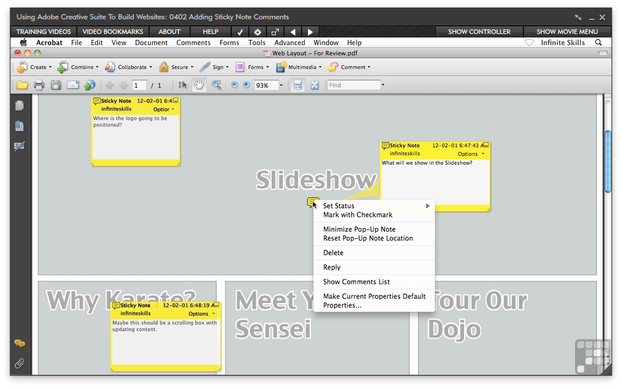
Task: Click the Print icon in toolbar
Action: click(39, 85)
